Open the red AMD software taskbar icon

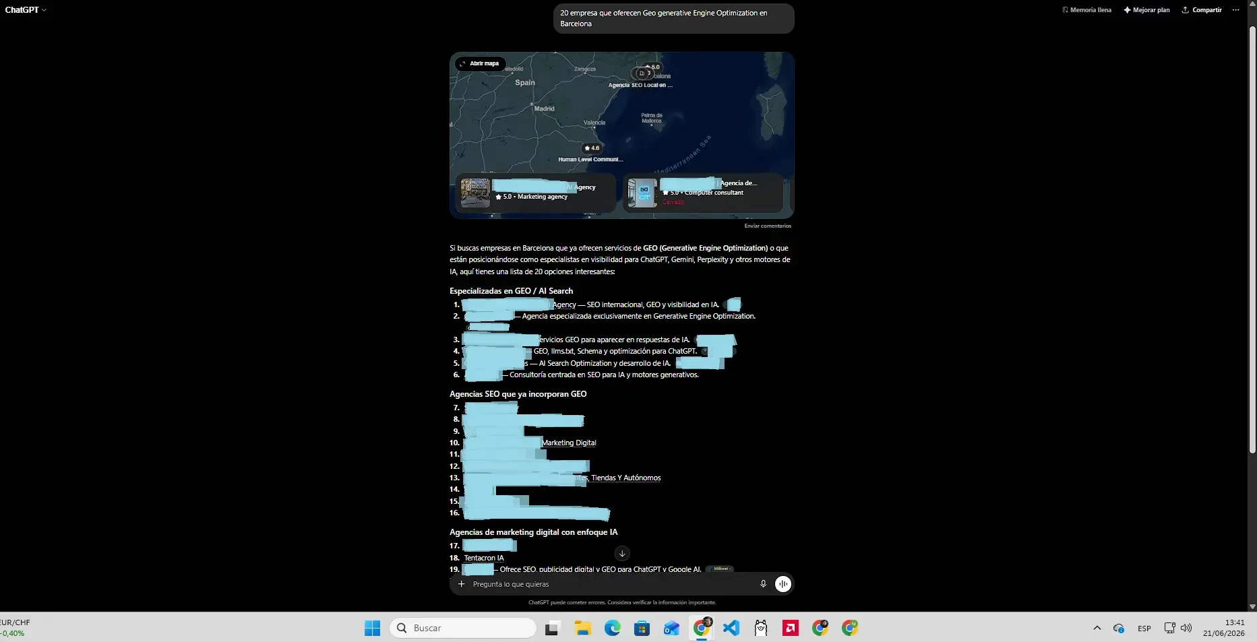pyautogui.click(x=791, y=628)
